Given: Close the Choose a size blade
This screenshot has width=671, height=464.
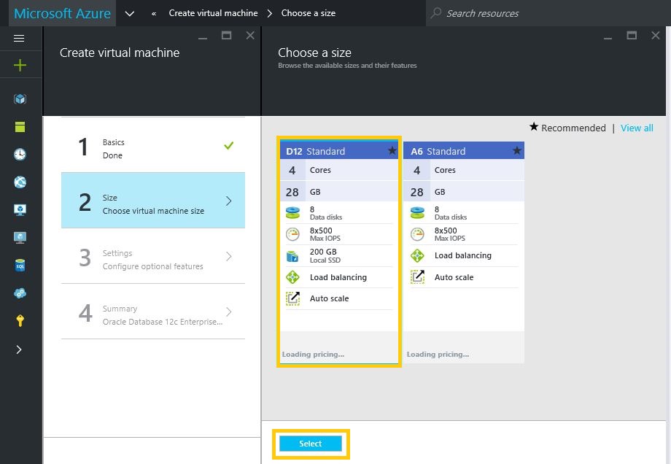Looking at the screenshot, I should point(655,36).
